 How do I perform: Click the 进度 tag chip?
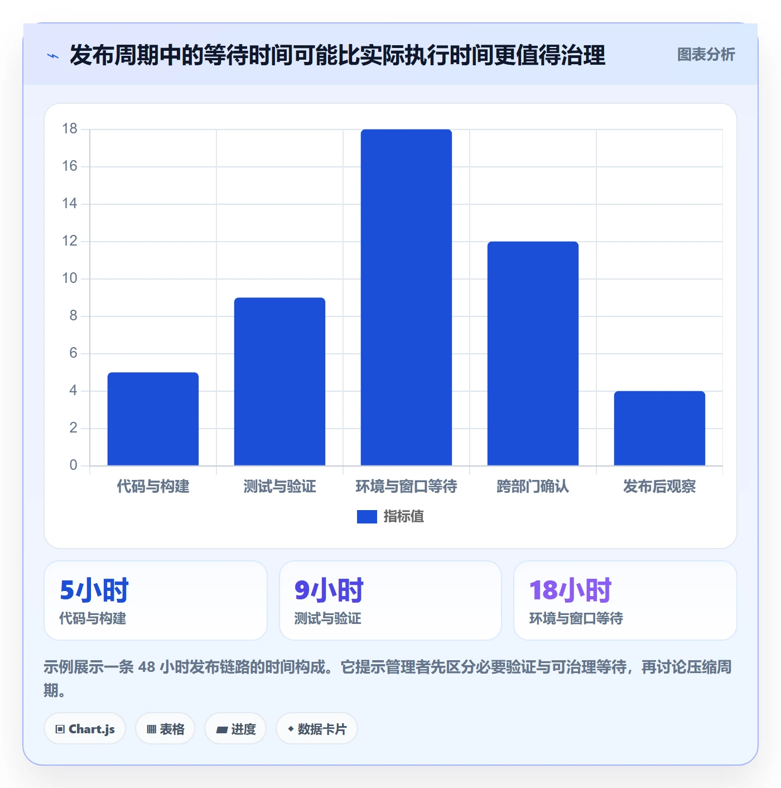click(x=235, y=729)
